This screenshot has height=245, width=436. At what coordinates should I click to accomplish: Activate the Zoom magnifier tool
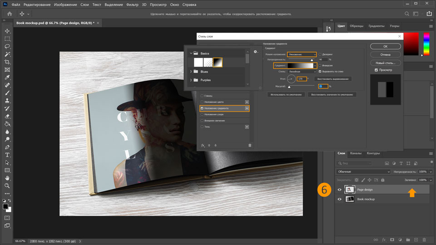7,186
